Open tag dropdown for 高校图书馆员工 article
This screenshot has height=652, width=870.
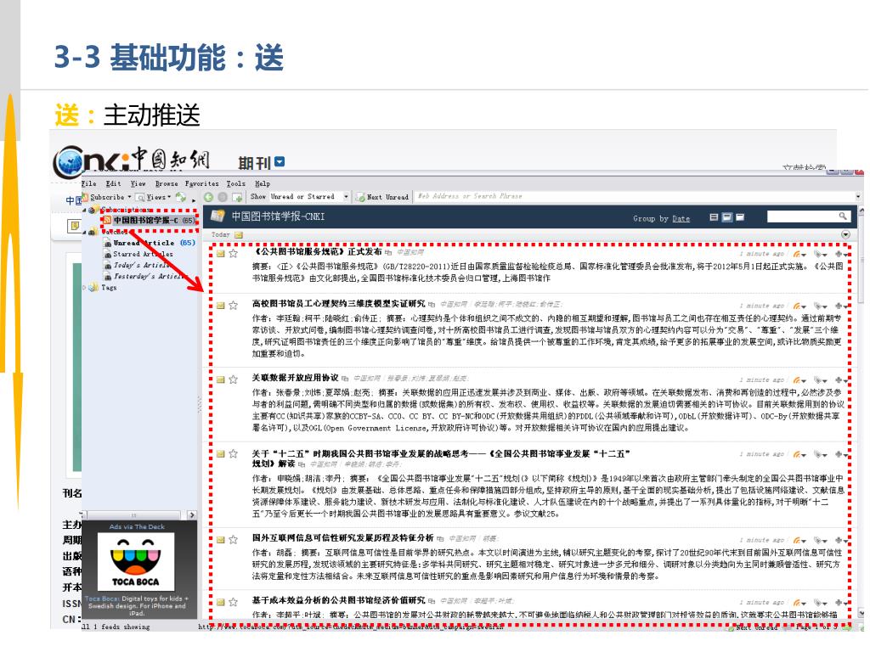pos(821,306)
